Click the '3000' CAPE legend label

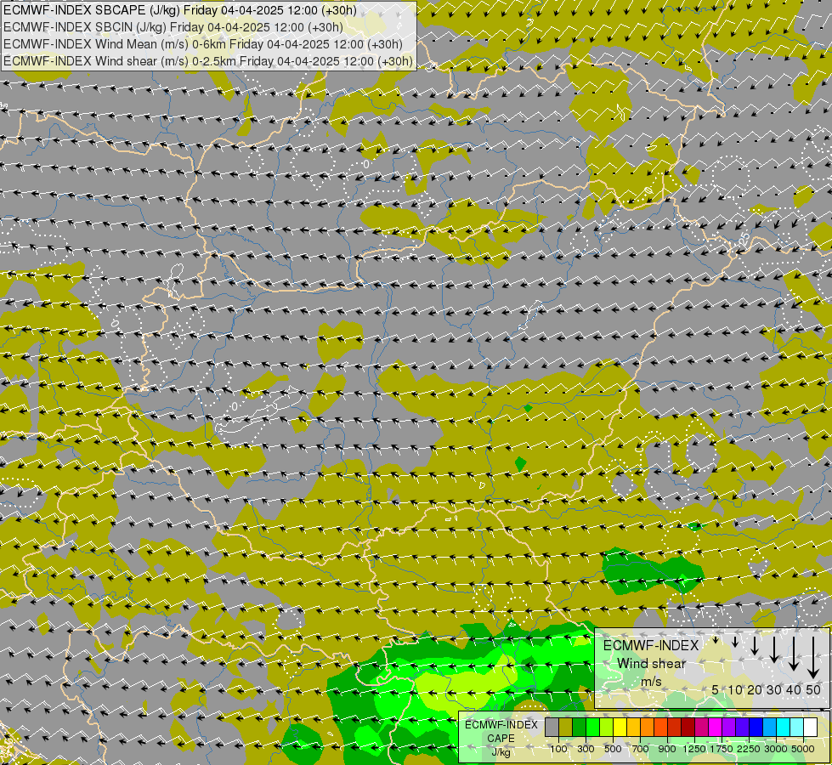pyautogui.click(x=776, y=749)
